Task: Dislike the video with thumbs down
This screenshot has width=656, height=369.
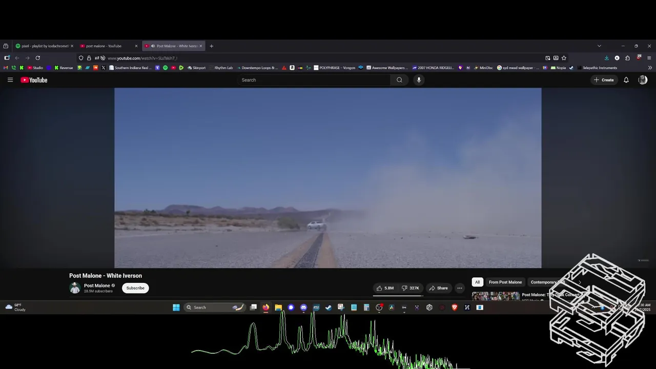Action: (410, 288)
